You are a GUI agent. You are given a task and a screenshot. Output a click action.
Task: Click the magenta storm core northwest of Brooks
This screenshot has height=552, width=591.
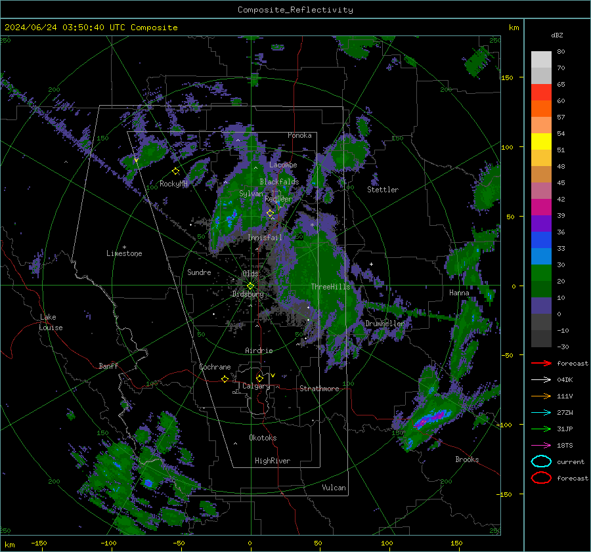[x=431, y=417]
